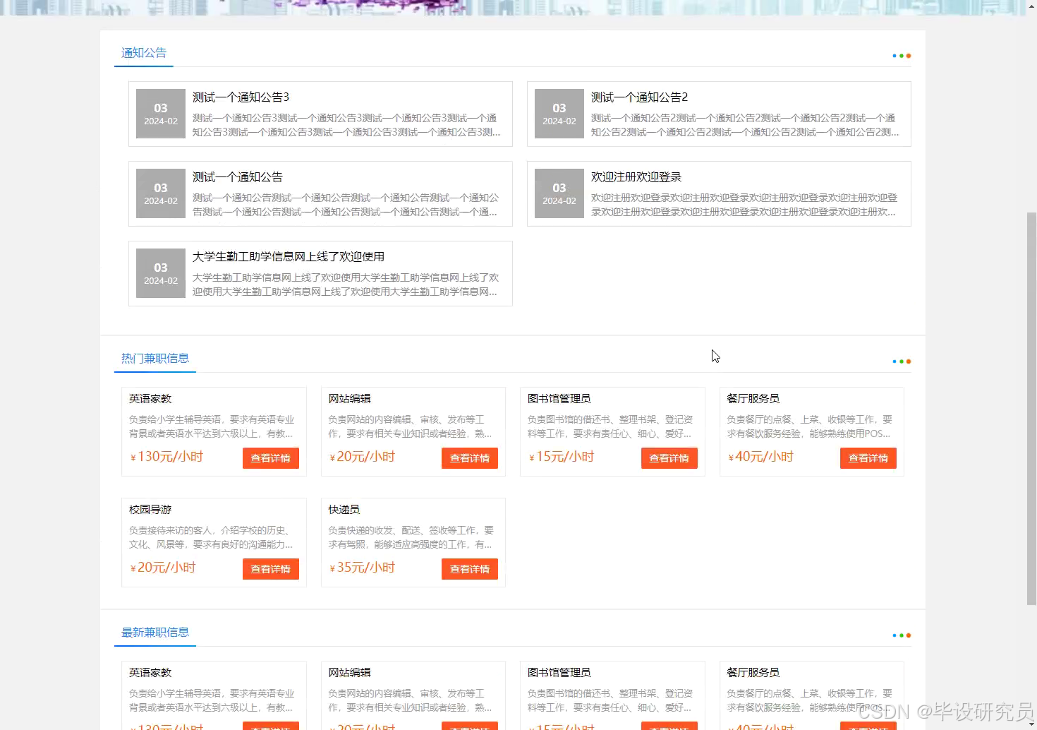Open the 欢迎注册欢迎登录 notice
This screenshot has width=1037, height=730.
[x=636, y=177]
